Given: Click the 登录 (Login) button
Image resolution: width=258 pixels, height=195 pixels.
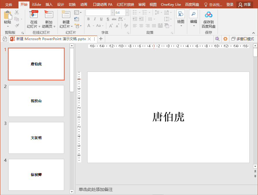Looking at the screenshot, I should 230,5.
